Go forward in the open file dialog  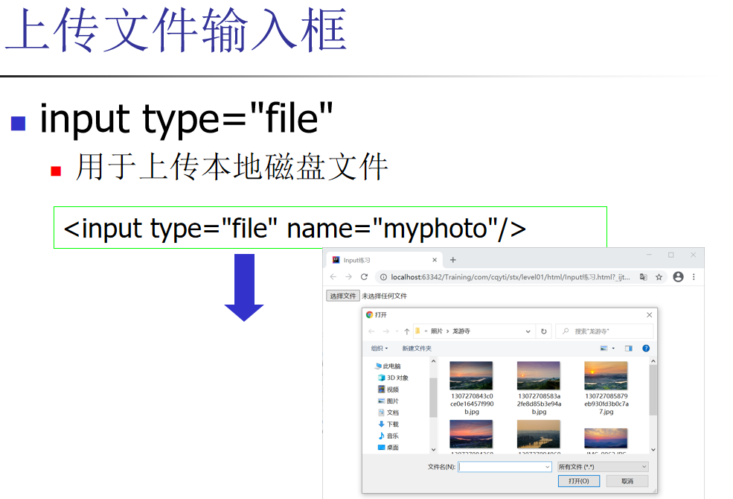coord(386,331)
